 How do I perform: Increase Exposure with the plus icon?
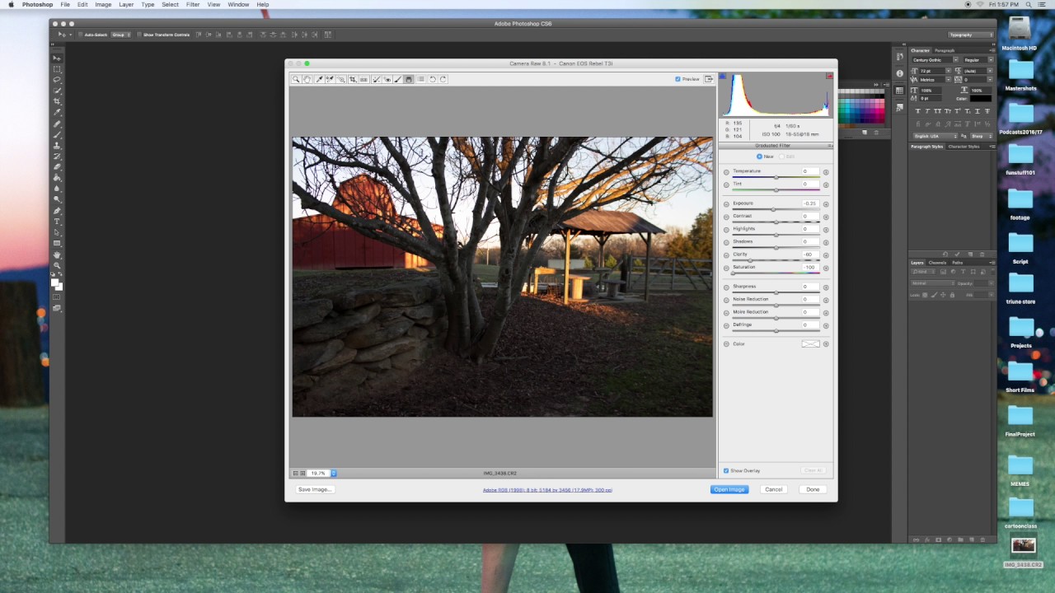826,204
